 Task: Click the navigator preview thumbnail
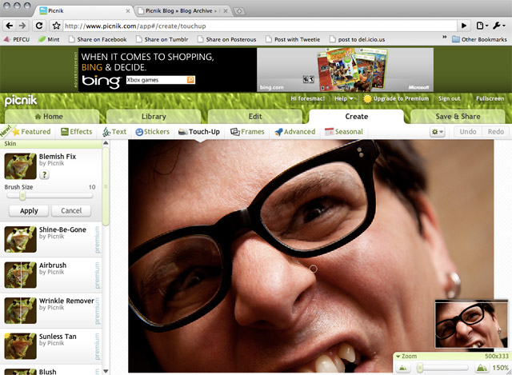pos(471,325)
